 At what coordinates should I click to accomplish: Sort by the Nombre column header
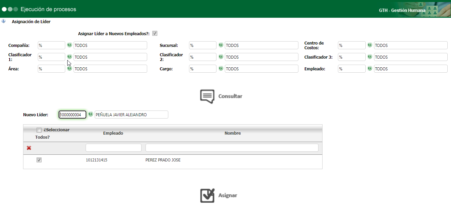[233, 133]
